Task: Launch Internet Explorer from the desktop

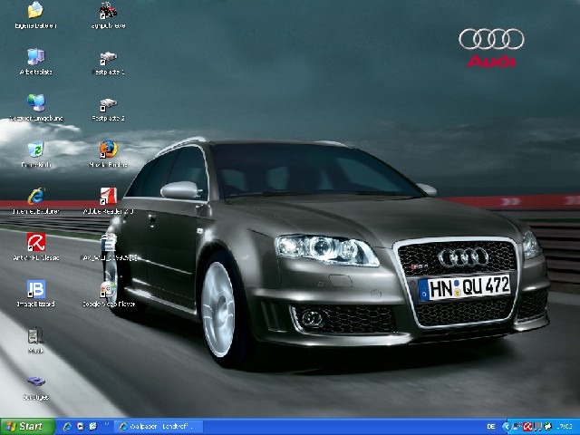Action: click(35, 197)
